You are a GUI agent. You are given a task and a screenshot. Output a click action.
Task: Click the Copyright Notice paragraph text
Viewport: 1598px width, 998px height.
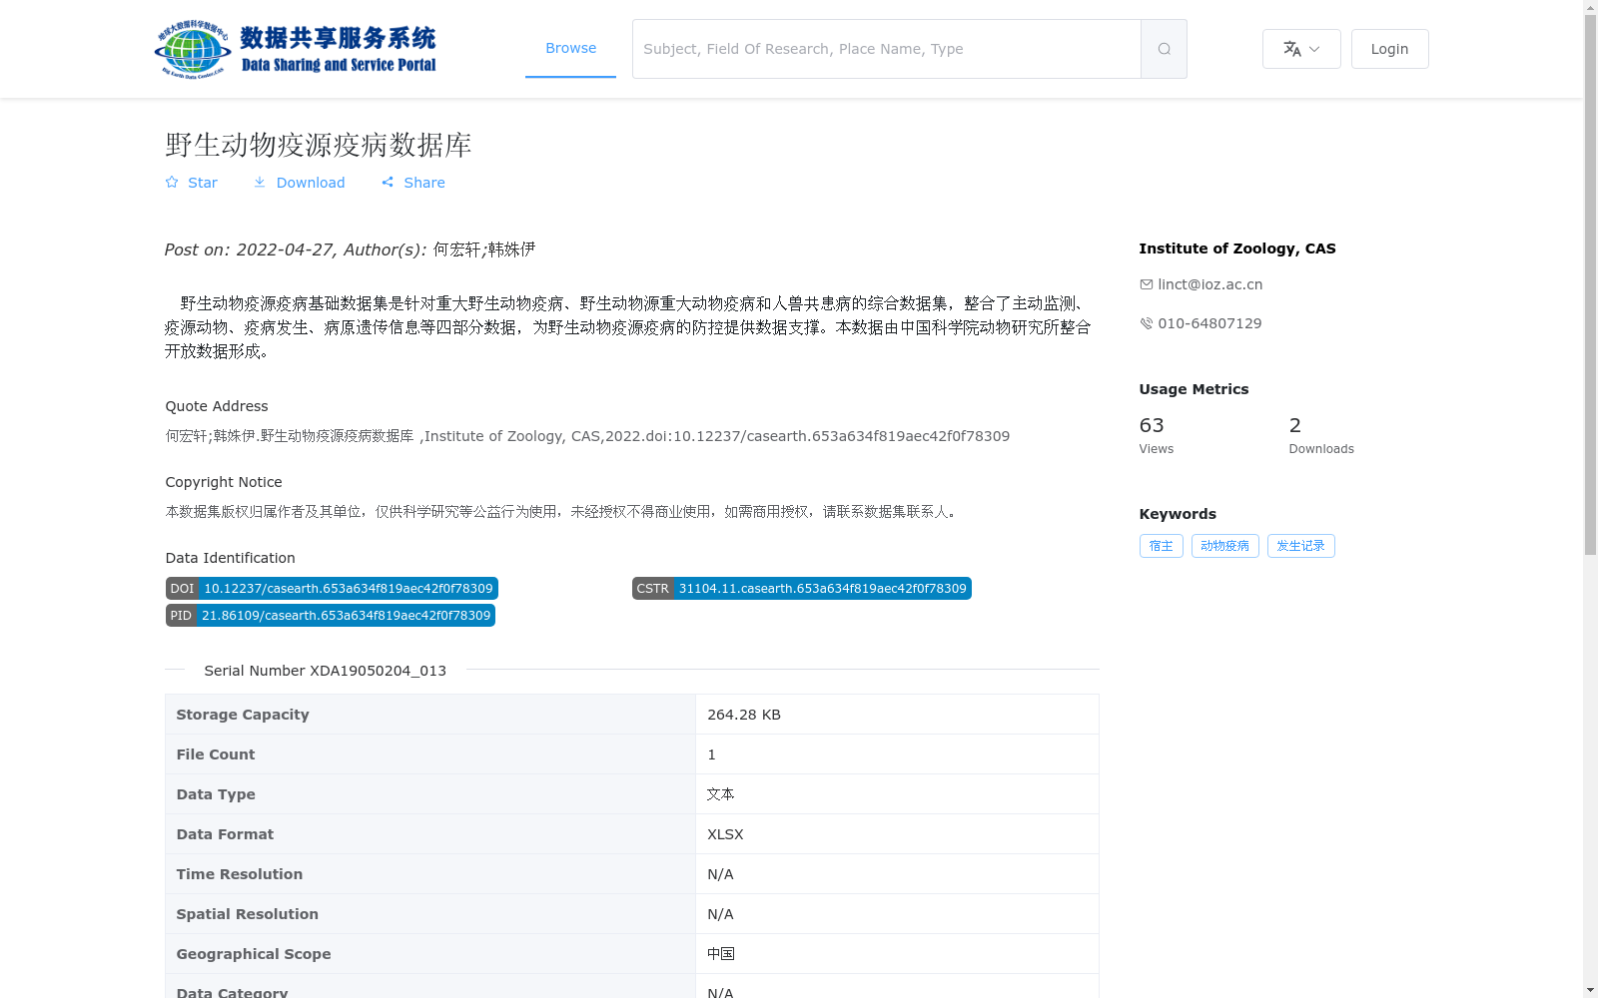[562, 512]
